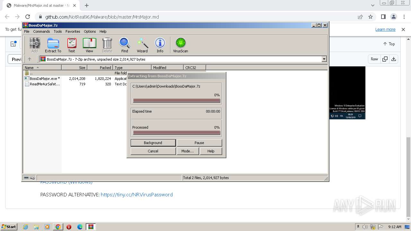Viewport: 411px width, 231px height.
Task: Open the tiny.cc/NRVirusPassword link
Action: tap(137, 194)
